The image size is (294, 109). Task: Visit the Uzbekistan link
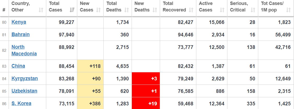coord(24,91)
